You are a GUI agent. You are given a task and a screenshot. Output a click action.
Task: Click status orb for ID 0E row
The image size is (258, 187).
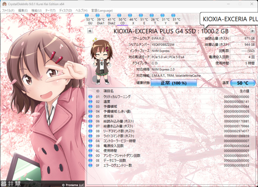(x=90, y=161)
